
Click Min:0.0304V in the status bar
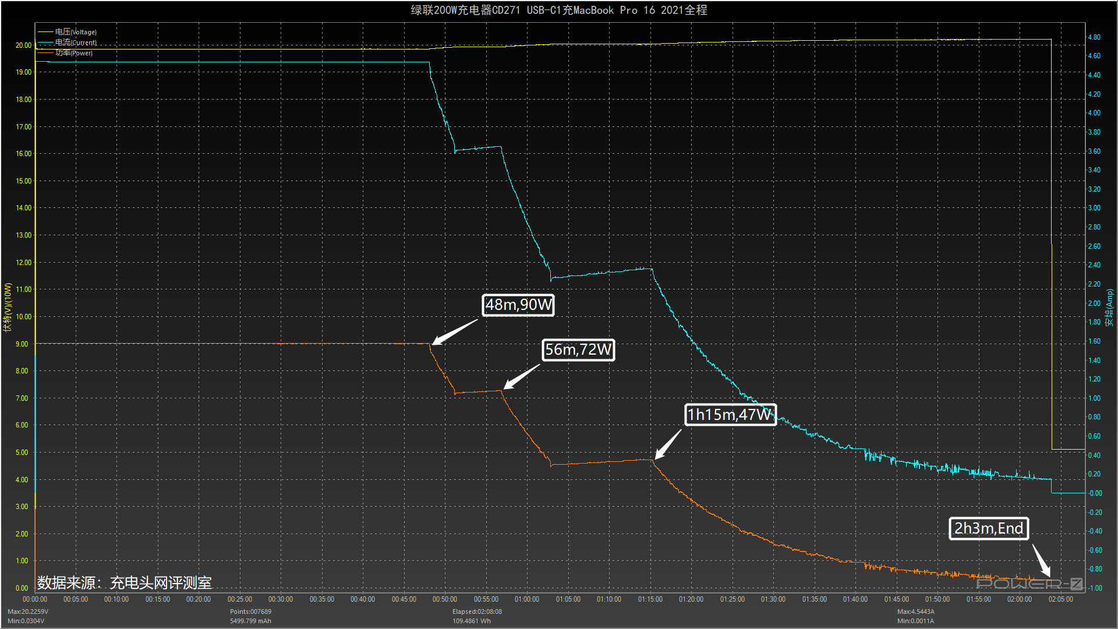[x=26, y=621]
